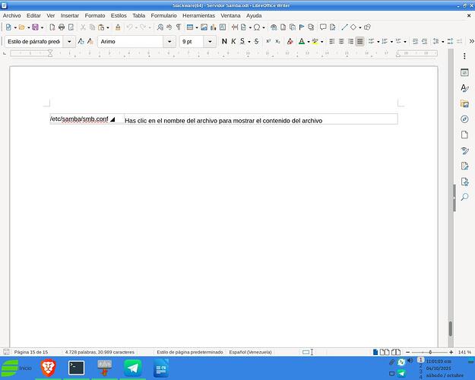The height and width of the screenshot is (380, 475).
Task: Open sidebar Properties settings icon
Action: coord(464,72)
